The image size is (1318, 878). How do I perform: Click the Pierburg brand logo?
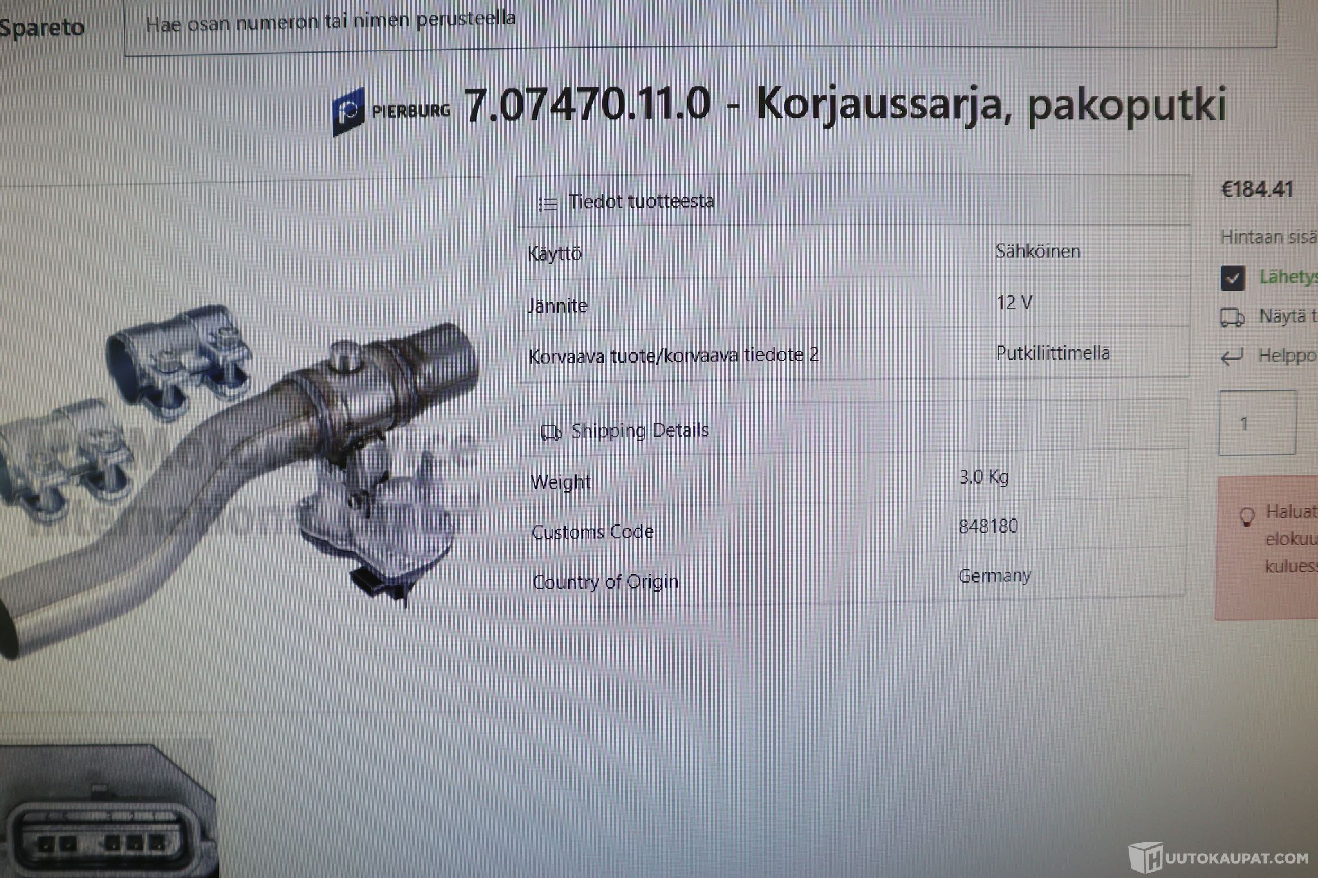click(x=392, y=111)
